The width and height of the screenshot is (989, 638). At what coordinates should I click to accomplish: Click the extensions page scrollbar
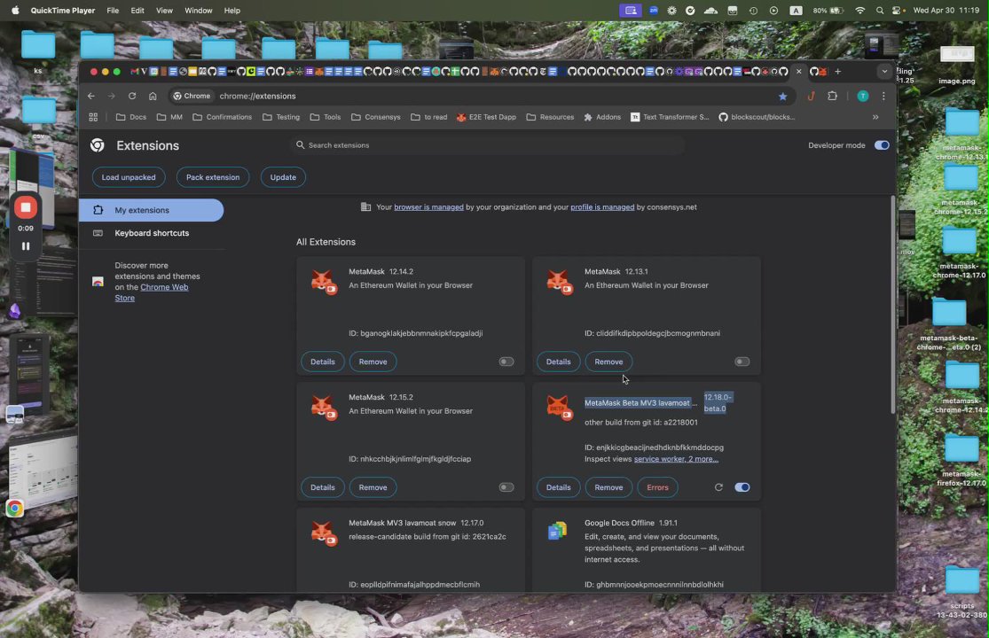[892, 306]
